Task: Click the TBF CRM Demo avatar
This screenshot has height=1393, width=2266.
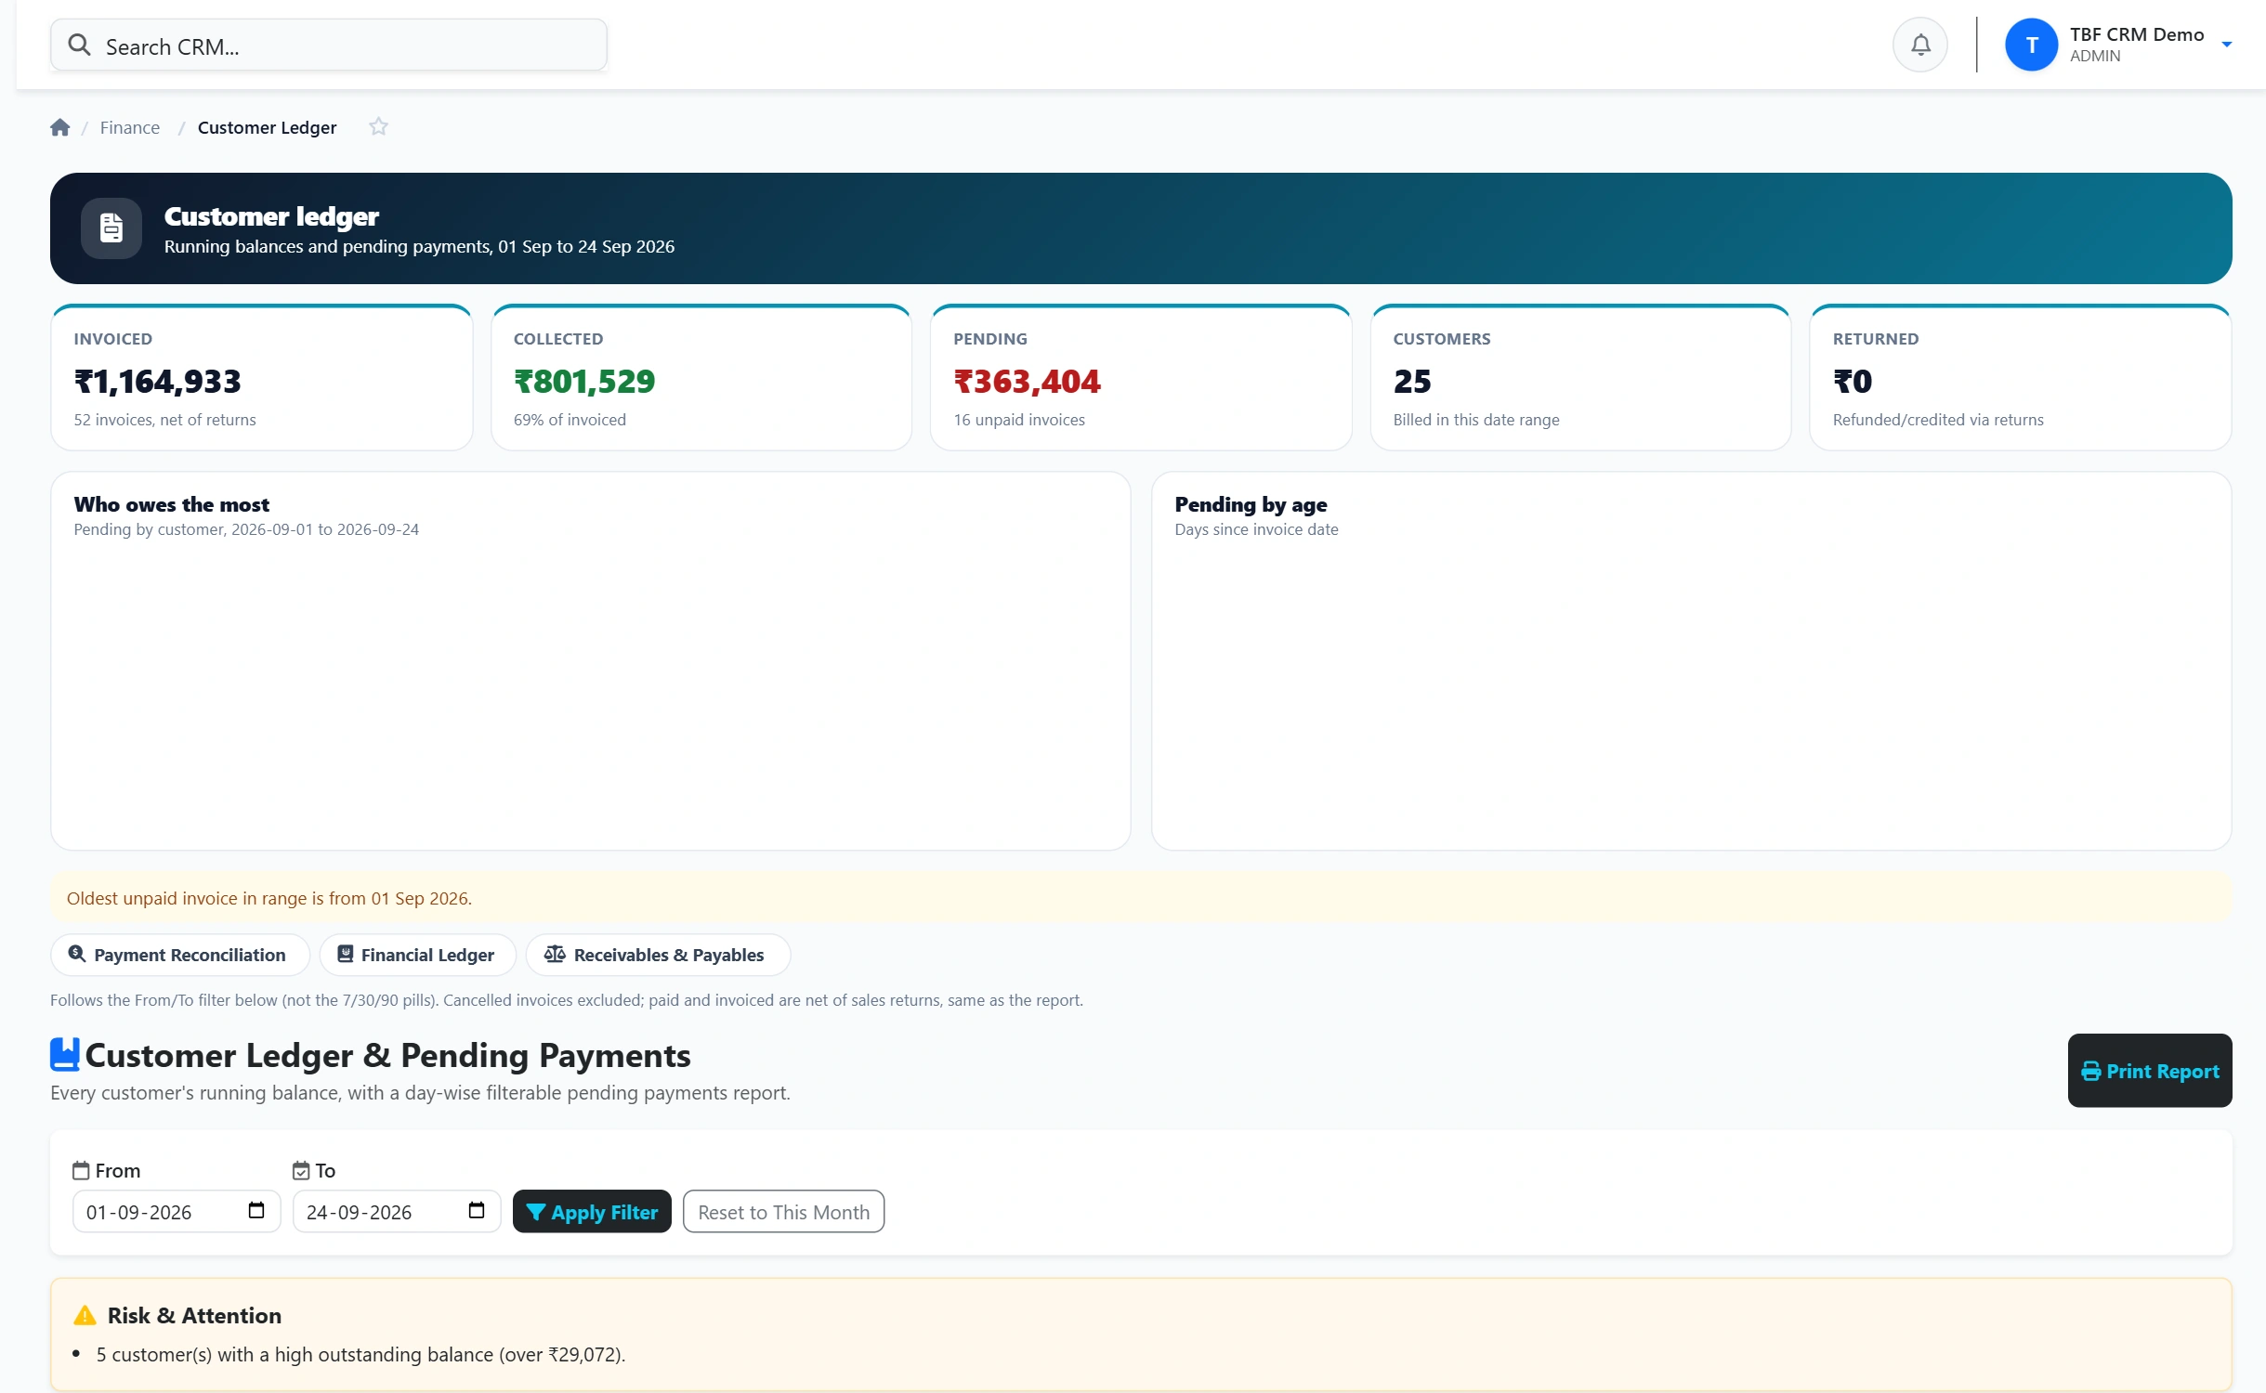Action: pos(2031,45)
